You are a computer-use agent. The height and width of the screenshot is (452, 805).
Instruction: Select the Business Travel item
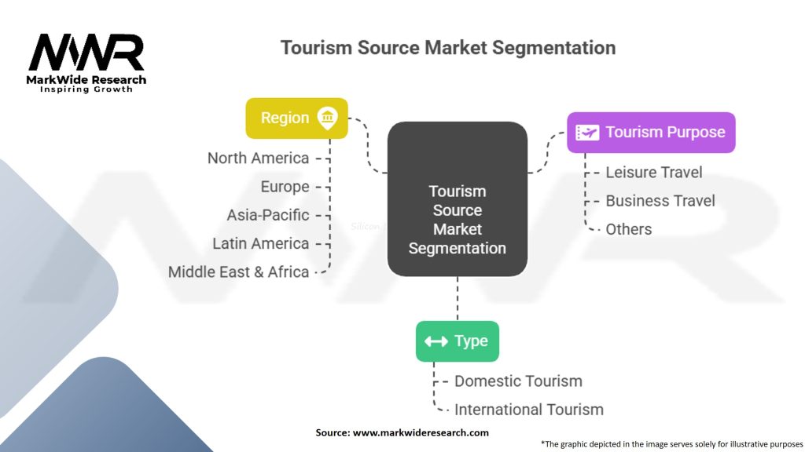[660, 201]
